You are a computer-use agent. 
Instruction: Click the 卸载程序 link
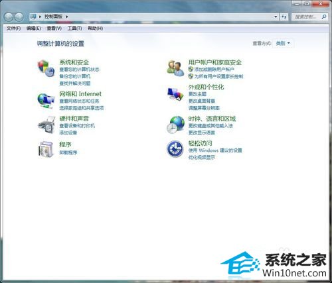click(x=68, y=152)
